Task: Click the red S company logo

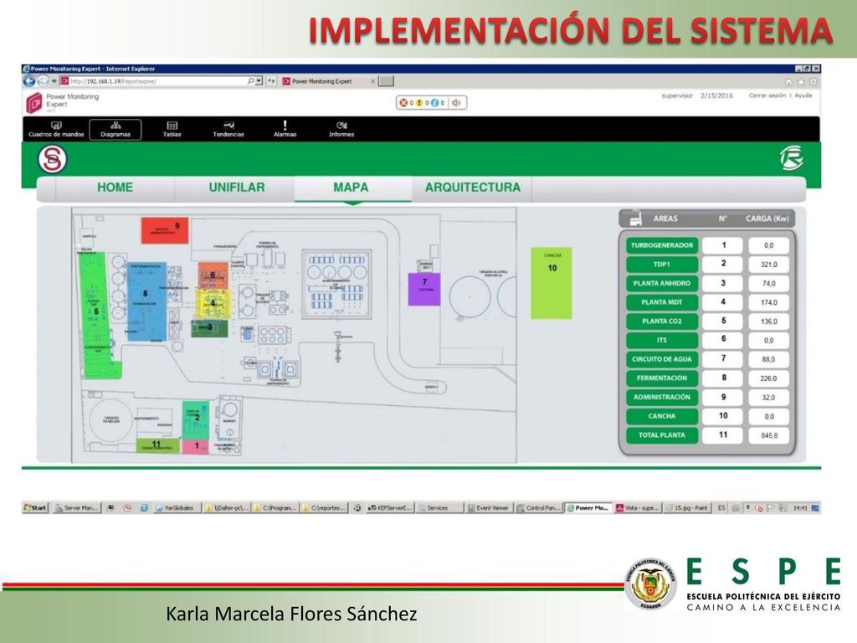Action: click(53, 159)
